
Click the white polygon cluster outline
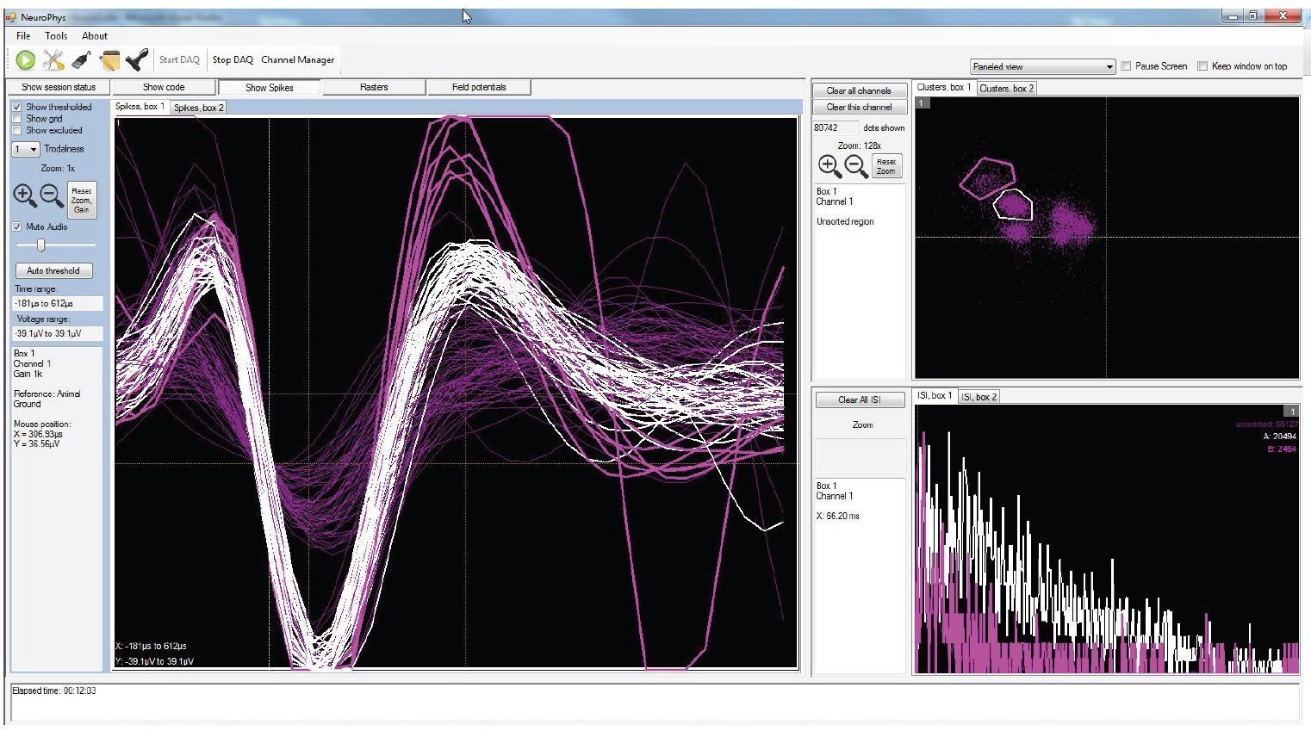[x=1012, y=205]
